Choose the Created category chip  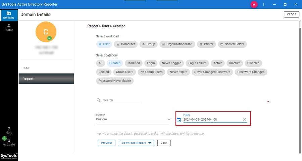pyautogui.click(x=115, y=63)
